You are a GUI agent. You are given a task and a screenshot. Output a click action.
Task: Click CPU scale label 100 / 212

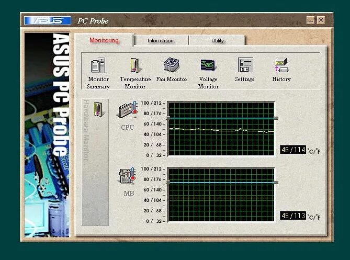click(x=151, y=103)
